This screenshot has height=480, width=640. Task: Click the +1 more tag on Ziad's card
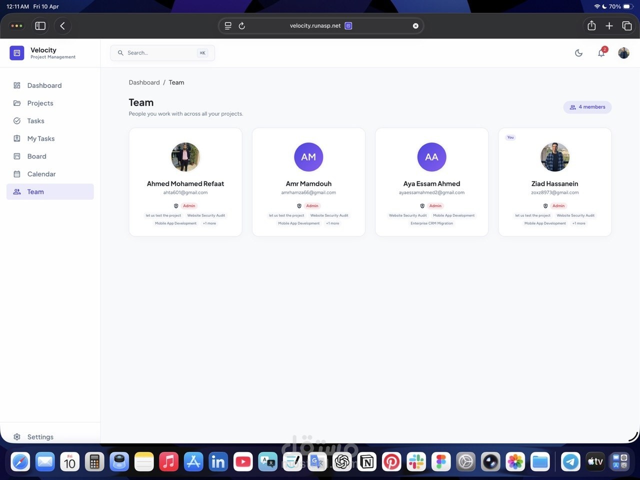579,223
